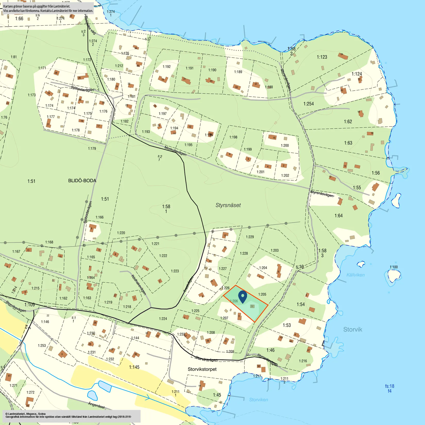425x425 pixels.
Task: Select the Storvik water label
Action: [352, 329]
